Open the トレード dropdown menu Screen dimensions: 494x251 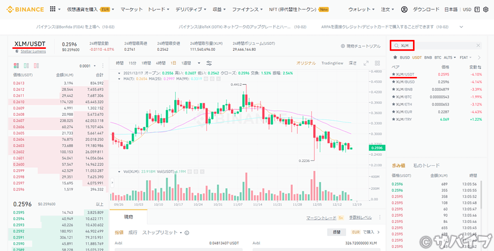(x=159, y=9)
